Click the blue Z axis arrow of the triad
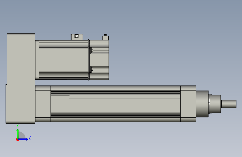The image size is (242, 157). pos(23,139)
